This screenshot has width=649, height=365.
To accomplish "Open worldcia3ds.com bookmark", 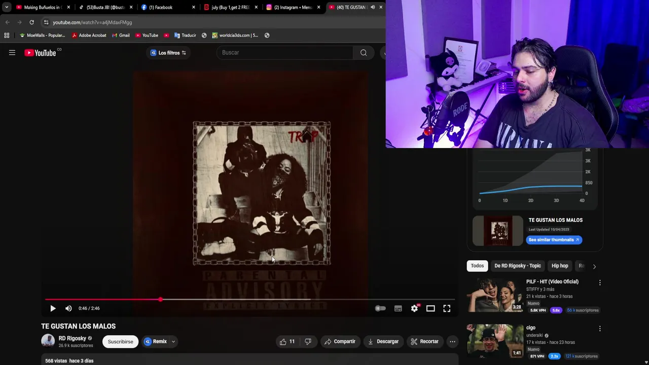I will tap(235, 35).
